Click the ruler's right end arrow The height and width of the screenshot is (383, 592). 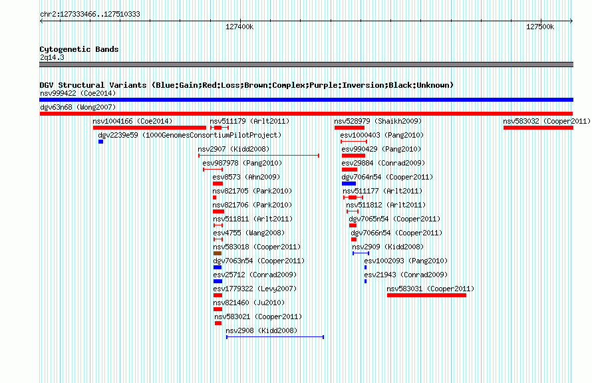click(571, 21)
